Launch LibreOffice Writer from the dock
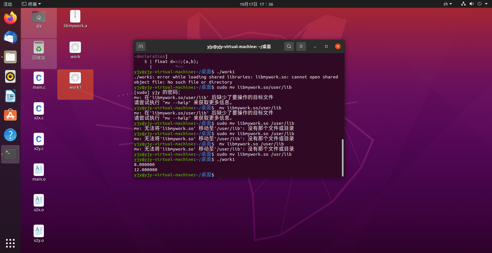 [x=10, y=96]
